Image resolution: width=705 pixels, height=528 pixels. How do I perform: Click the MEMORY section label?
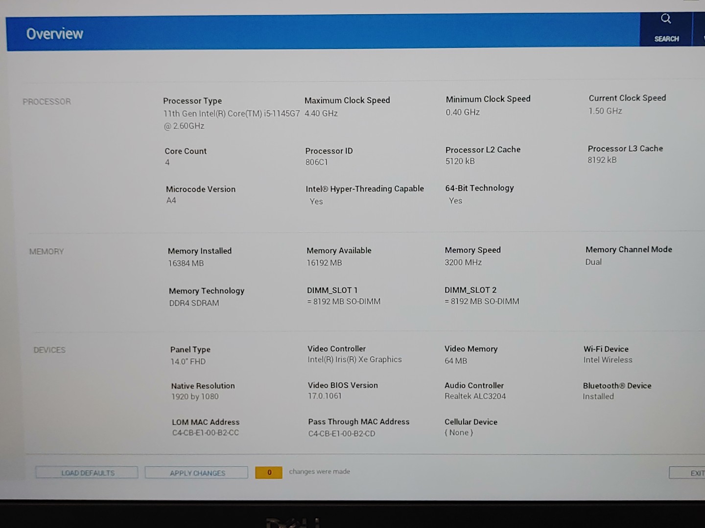[x=47, y=251]
